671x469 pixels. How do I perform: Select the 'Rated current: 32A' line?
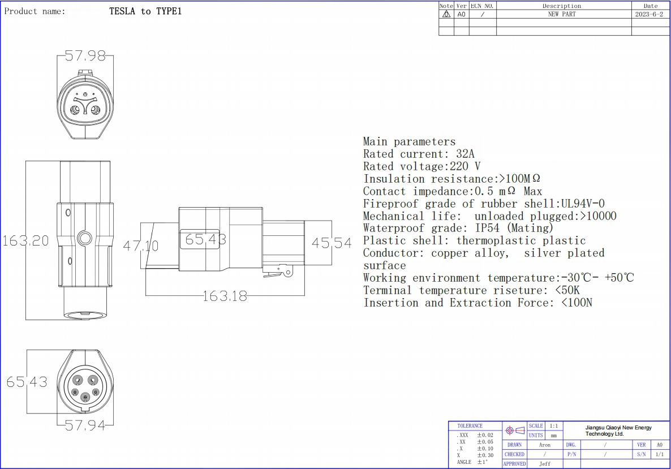(x=419, y=154)
